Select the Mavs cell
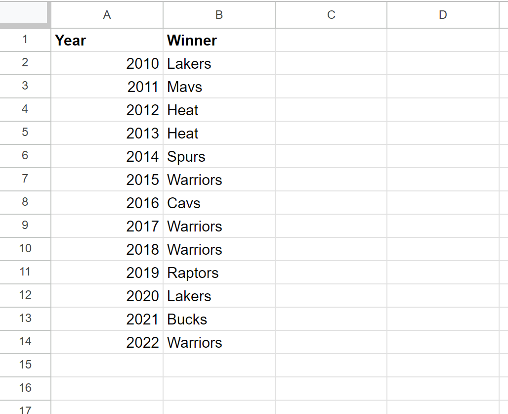The height and width of the screenshot is (414, 508). (x=219, y=87)
